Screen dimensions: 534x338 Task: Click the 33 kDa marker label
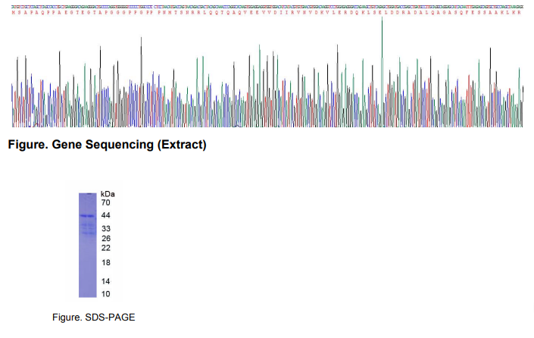click(x=106, y=229)
